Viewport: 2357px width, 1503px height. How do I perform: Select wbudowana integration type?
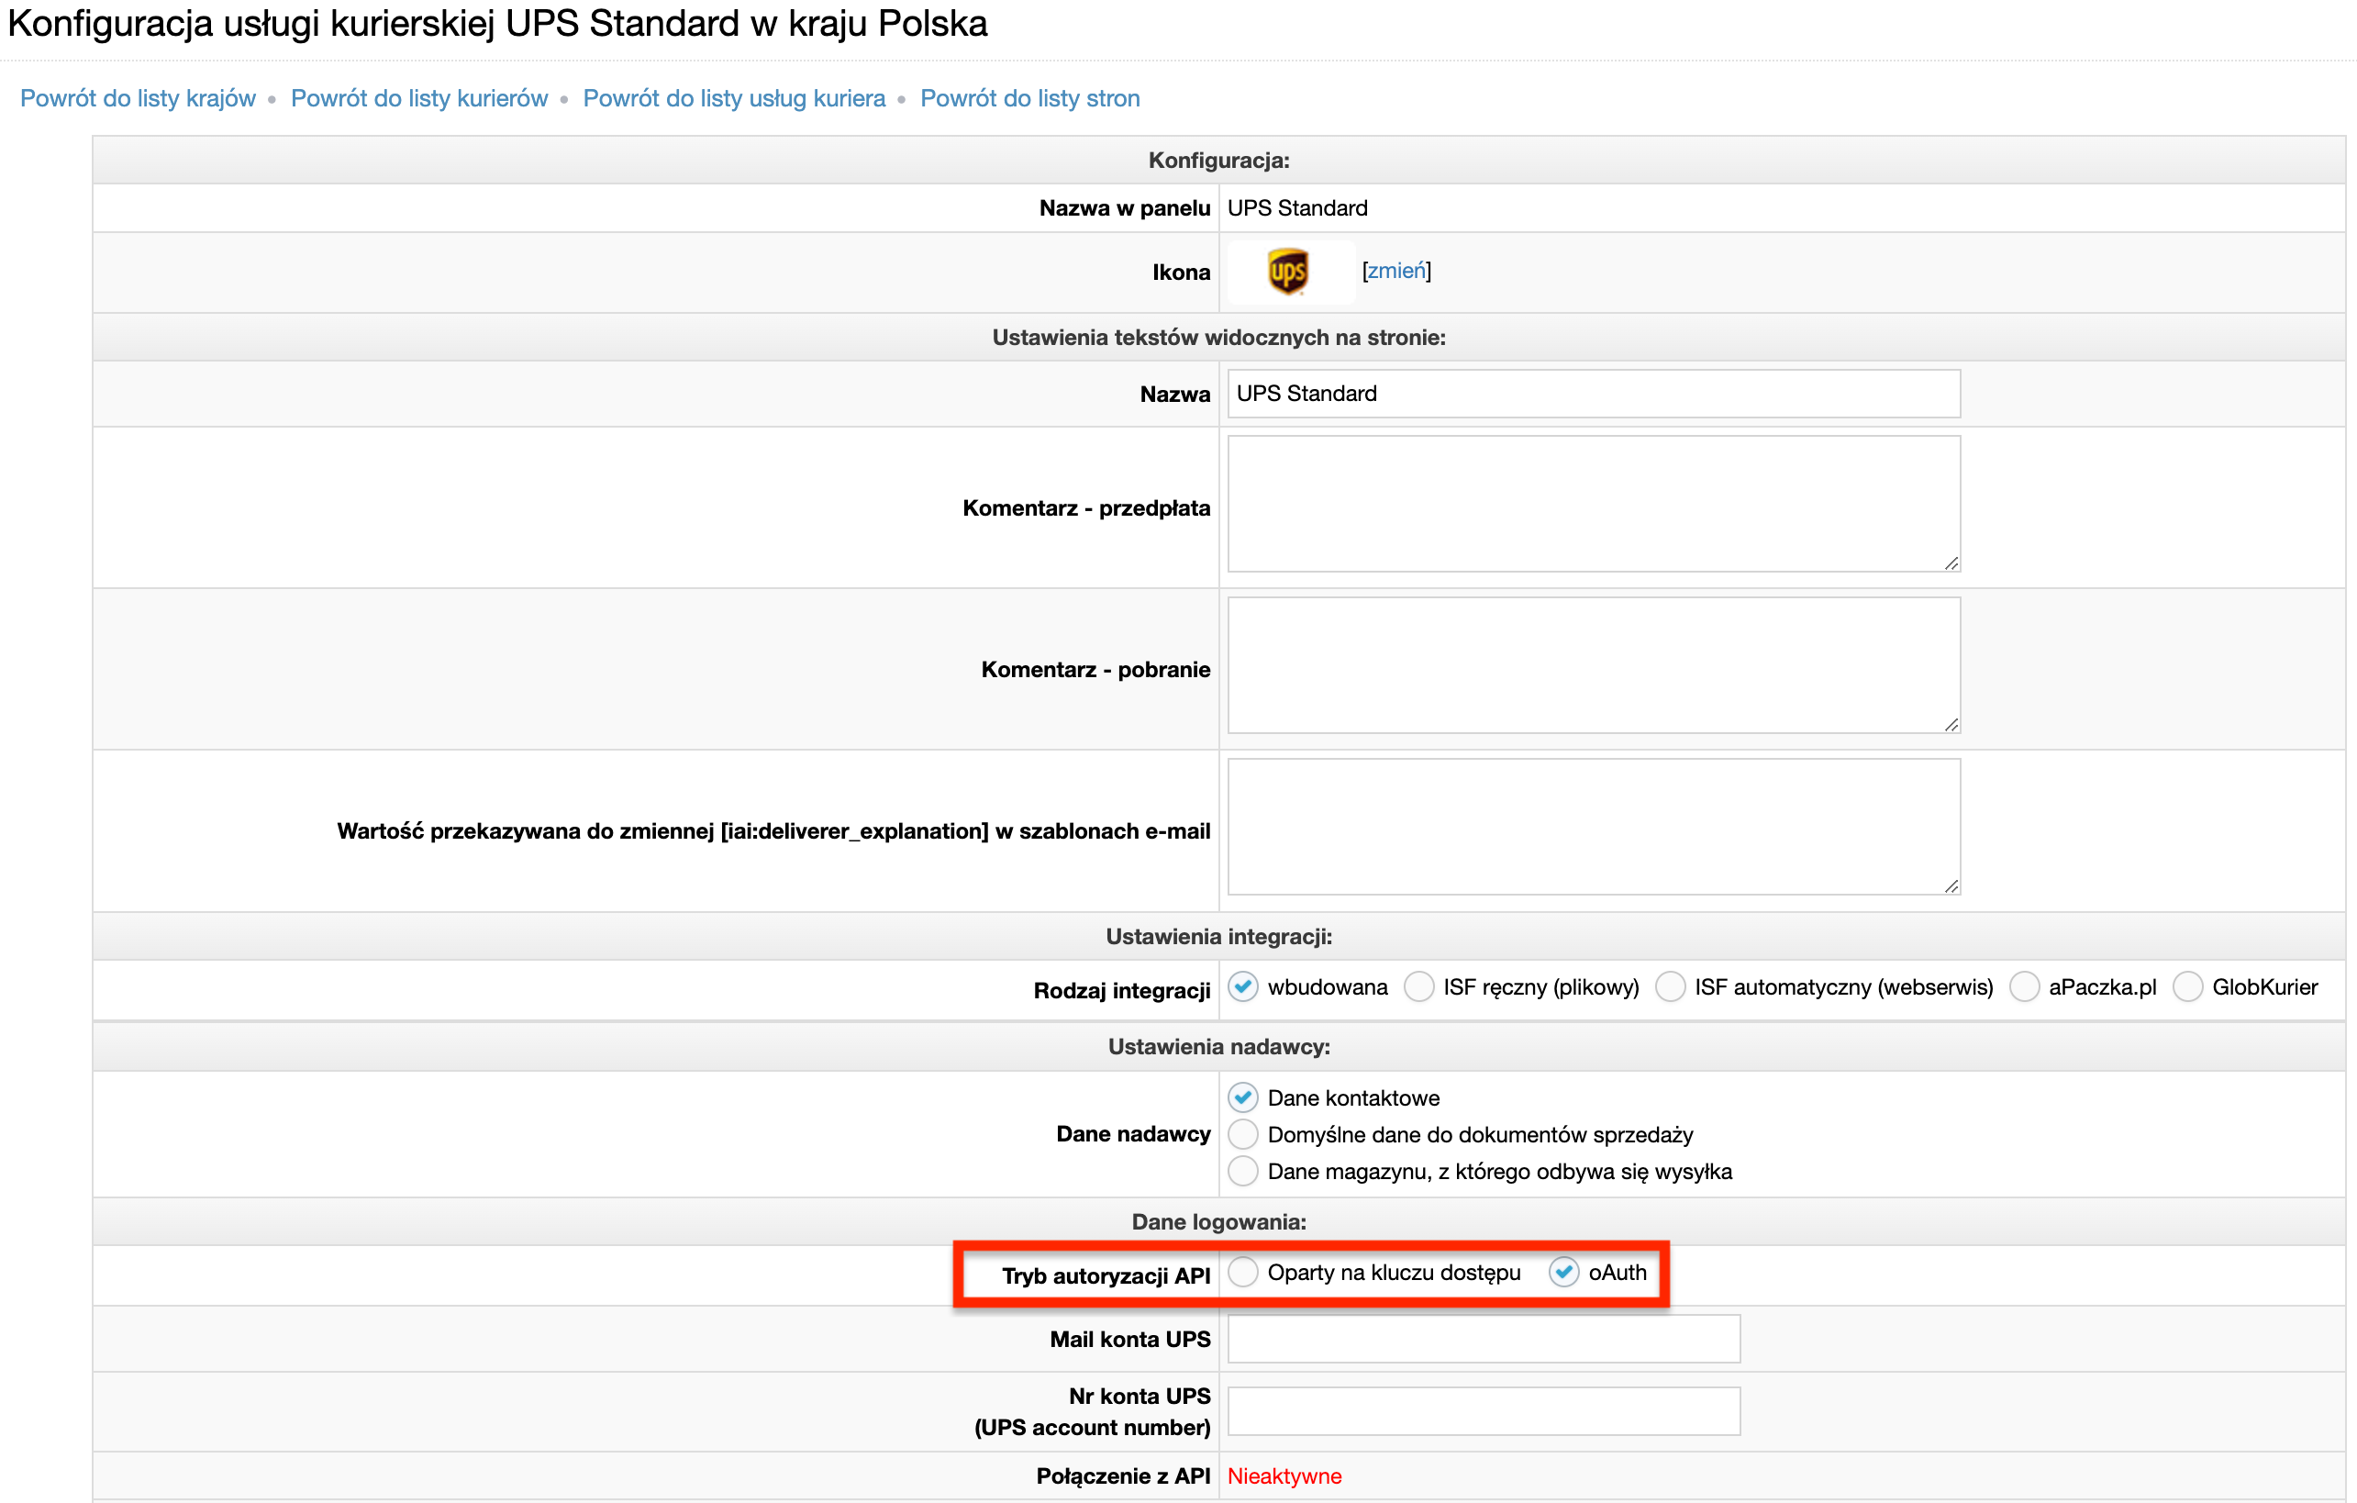pyautogui.click(x=1243, y=986)
